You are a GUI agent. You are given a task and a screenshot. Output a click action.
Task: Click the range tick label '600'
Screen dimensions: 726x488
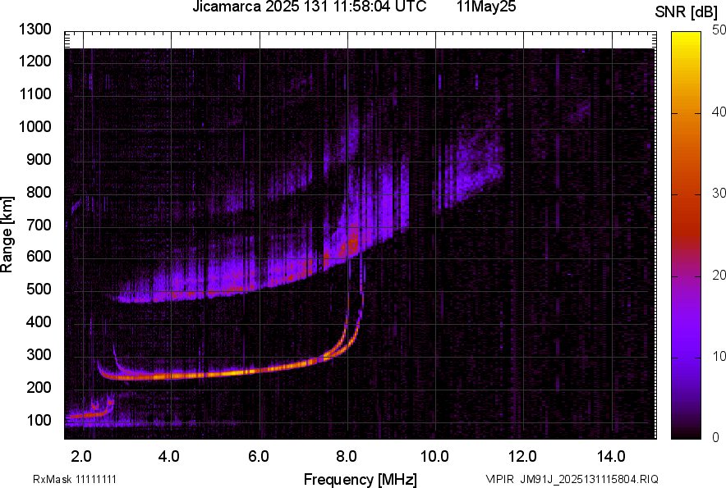tap(39, 256)
